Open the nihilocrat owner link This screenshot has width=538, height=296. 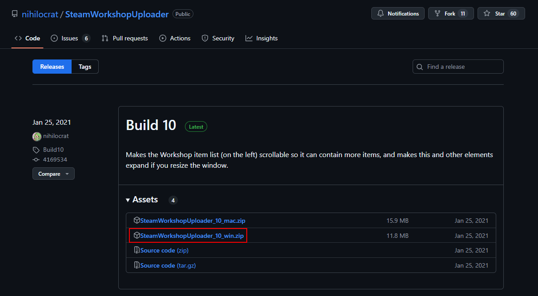pos(40,14)
